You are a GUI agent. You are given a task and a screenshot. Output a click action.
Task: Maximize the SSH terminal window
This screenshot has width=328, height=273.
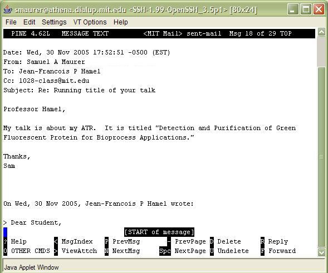click(306, 9)
